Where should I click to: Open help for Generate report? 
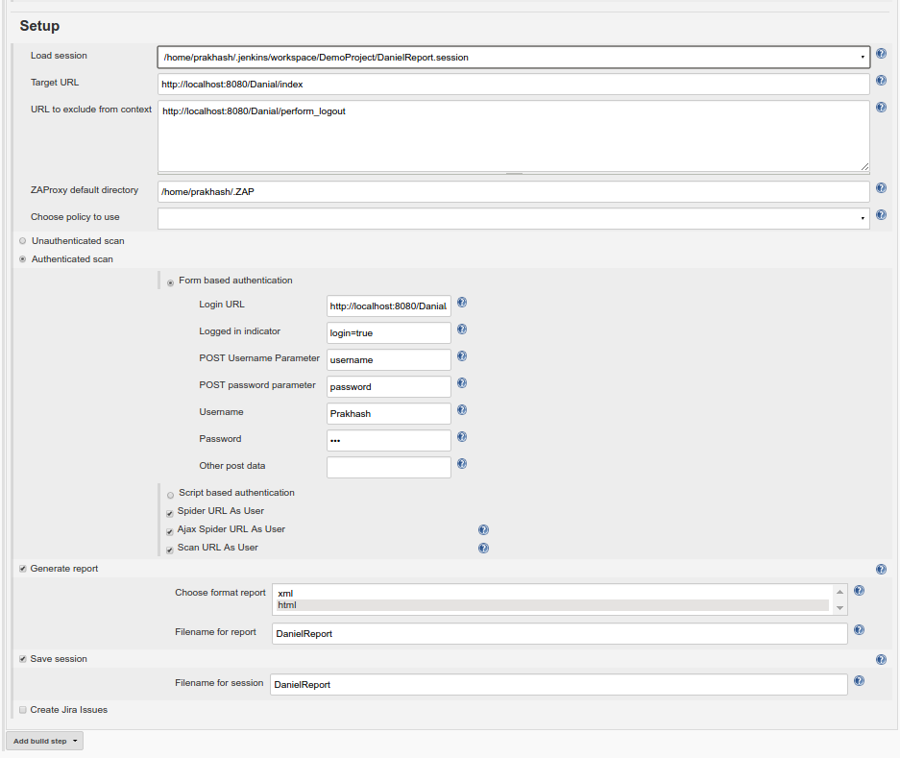click(881, 569)
